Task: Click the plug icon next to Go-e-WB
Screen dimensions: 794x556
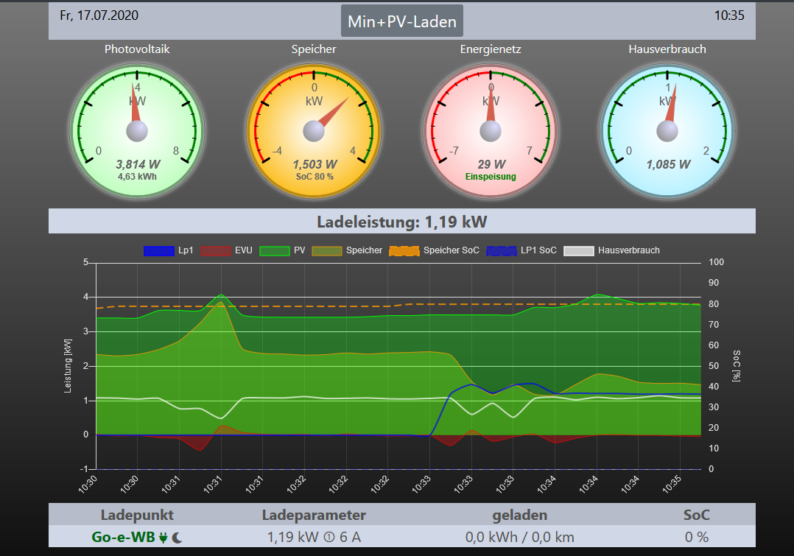Action: click(x=163, y=538)
